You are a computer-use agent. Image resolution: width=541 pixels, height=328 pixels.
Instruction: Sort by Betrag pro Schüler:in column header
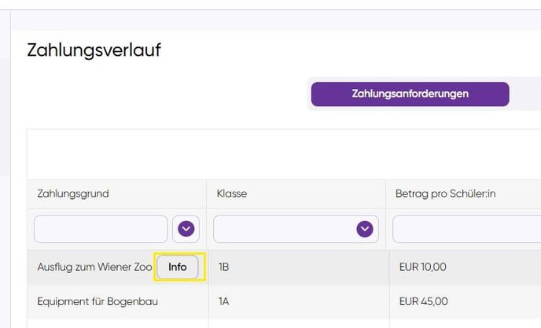[x=445, y=193]
